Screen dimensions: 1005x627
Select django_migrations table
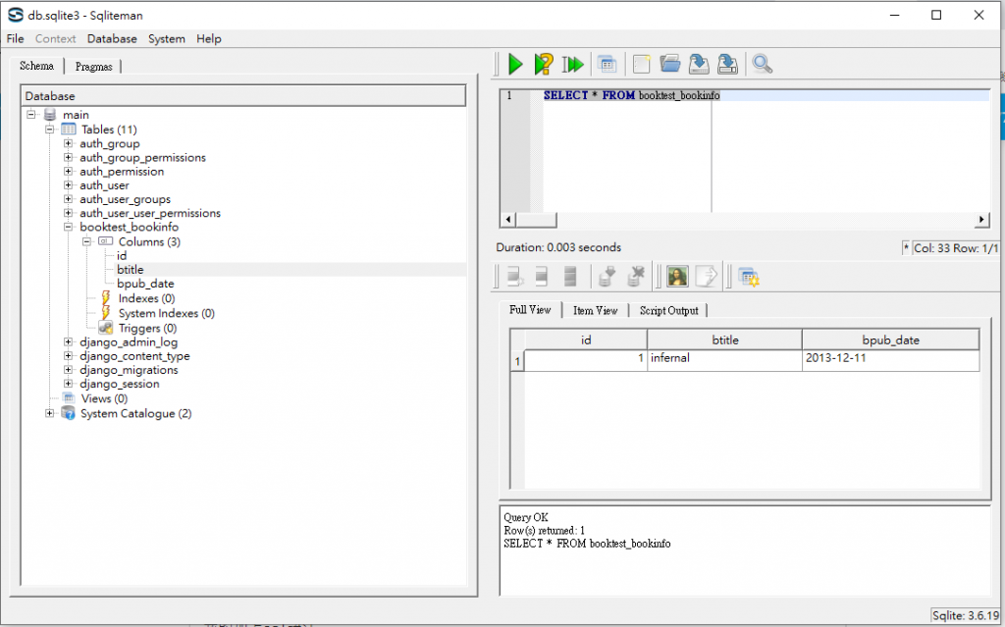click(x=129, y=370)
